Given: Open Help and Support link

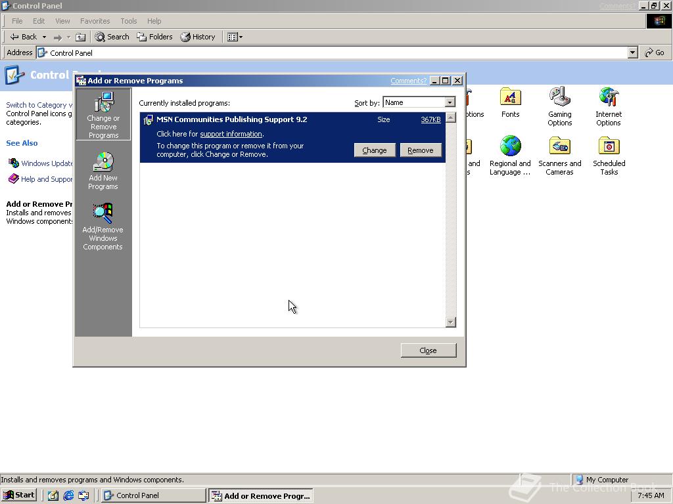Looking at the screenshot, I should 47,179.
